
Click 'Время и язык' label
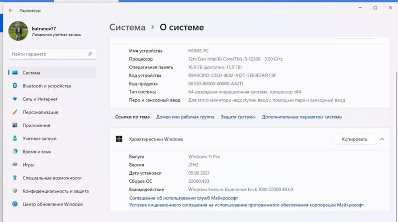point(37,152)
